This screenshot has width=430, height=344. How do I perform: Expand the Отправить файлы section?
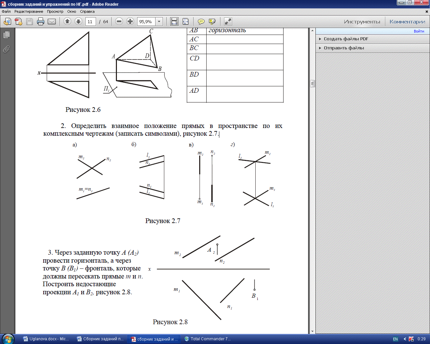point(372,48)
